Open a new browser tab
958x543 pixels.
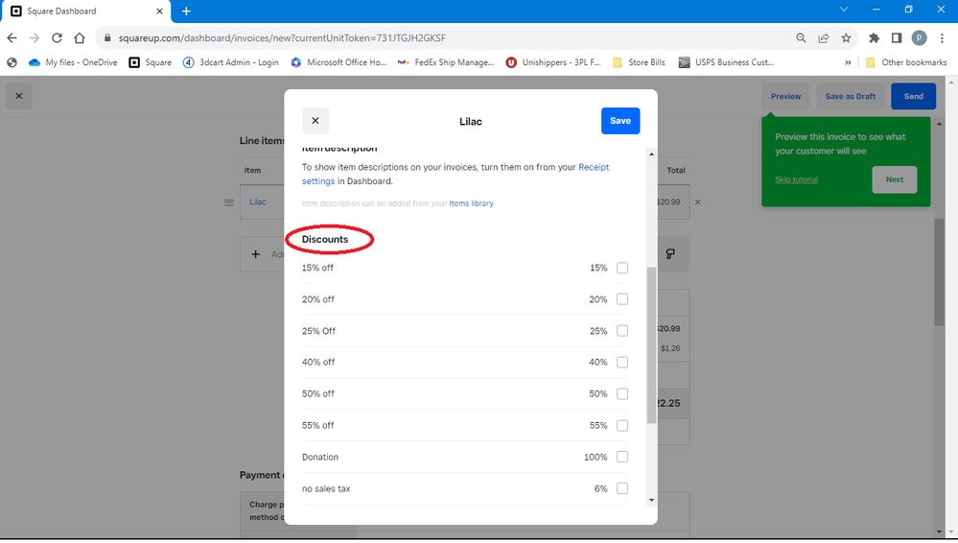187,12
